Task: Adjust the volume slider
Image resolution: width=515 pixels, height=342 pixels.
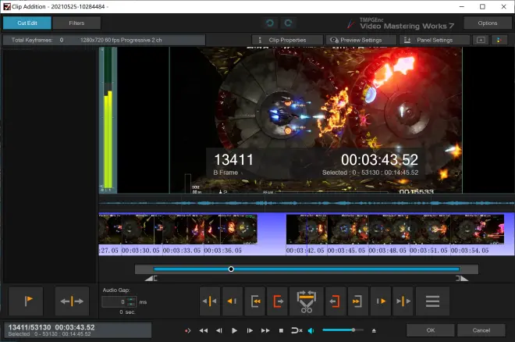Action: pyautogui.click(x=343, y=330)
